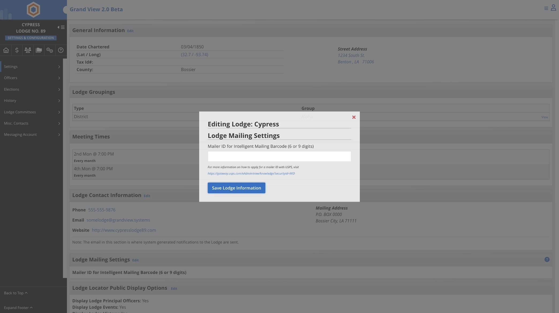Edit Lodge Locator Public Display Options
The width and height of the screenshot is (559, 313).
(x=174, y=289)
